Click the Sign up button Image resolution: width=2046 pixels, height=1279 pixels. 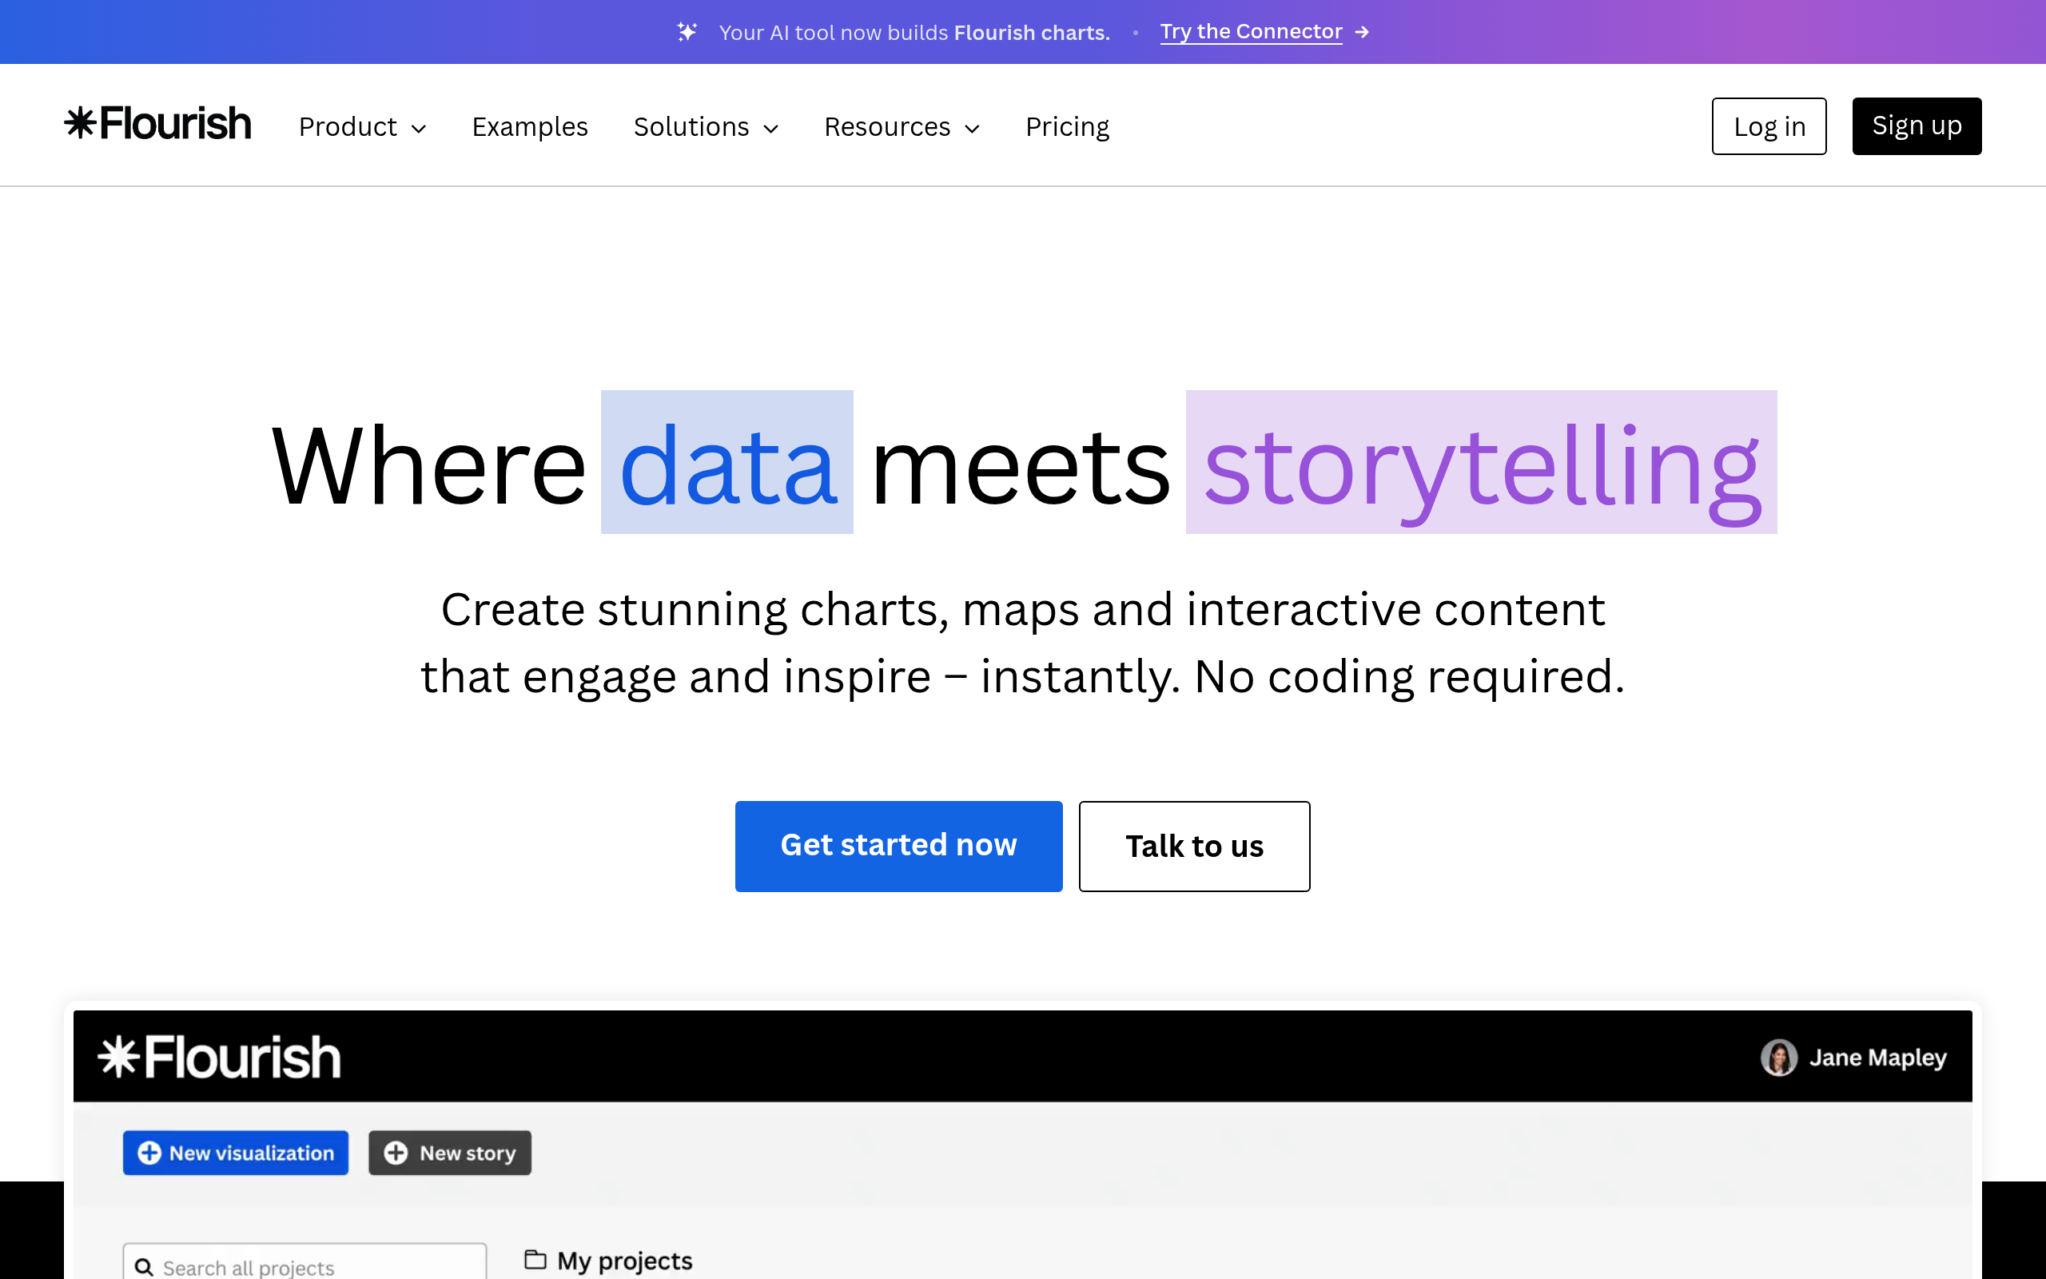pyautogui.click(x=1917, y=126)
